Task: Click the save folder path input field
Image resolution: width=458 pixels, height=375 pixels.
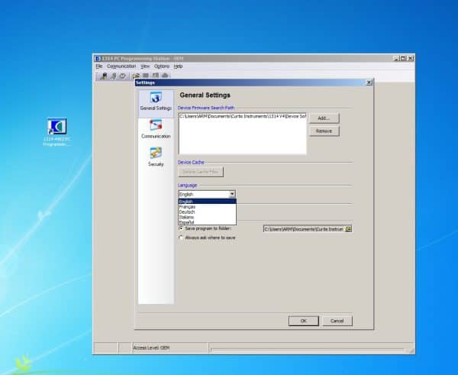Action: 304,229
